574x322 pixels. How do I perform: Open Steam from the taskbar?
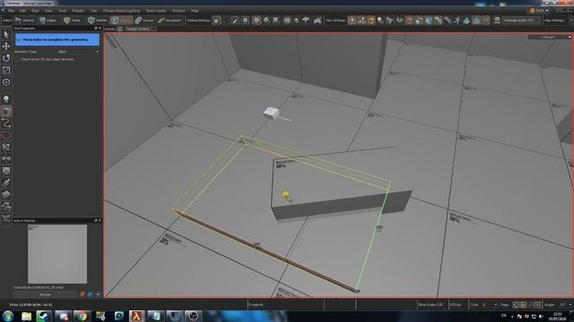43,316
